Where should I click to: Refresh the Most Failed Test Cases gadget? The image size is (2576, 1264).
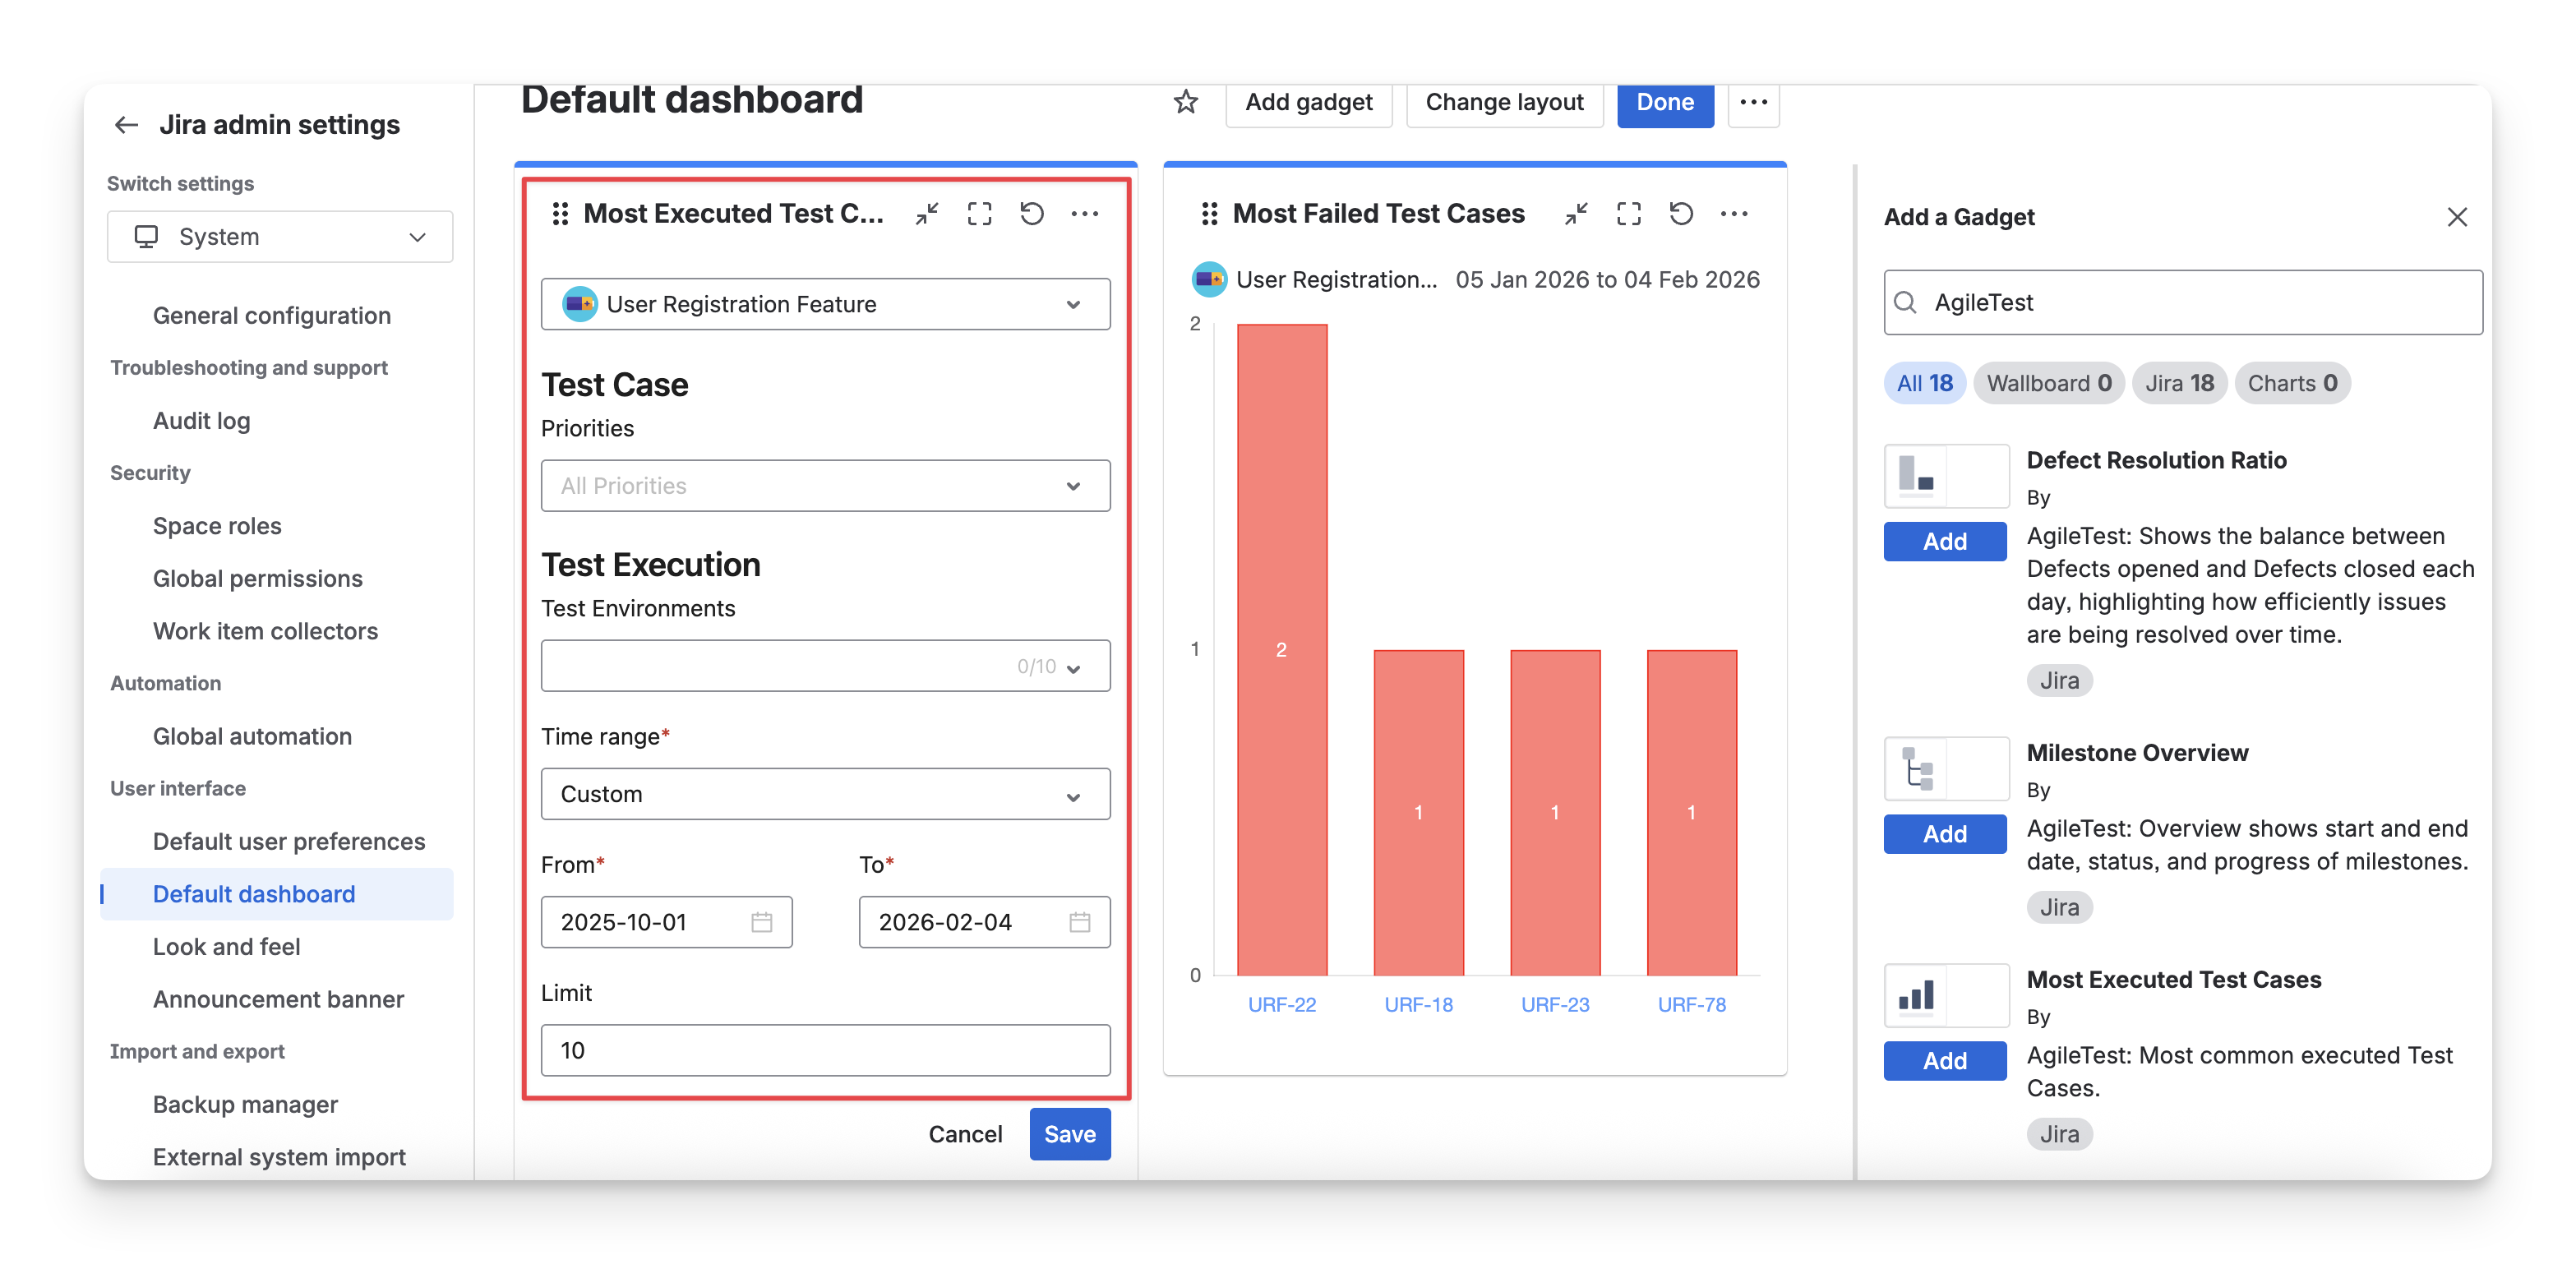(x=1681, y=213)
